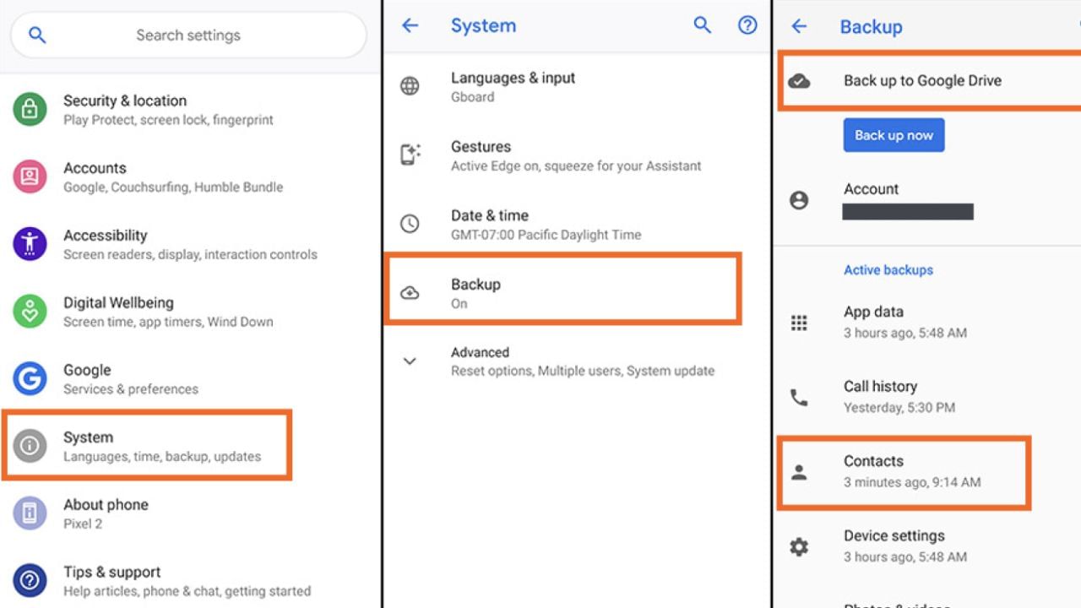Expand the Advanced section chevron
1081x608 pixels.
pyautogui.click(x=410, y=361)
